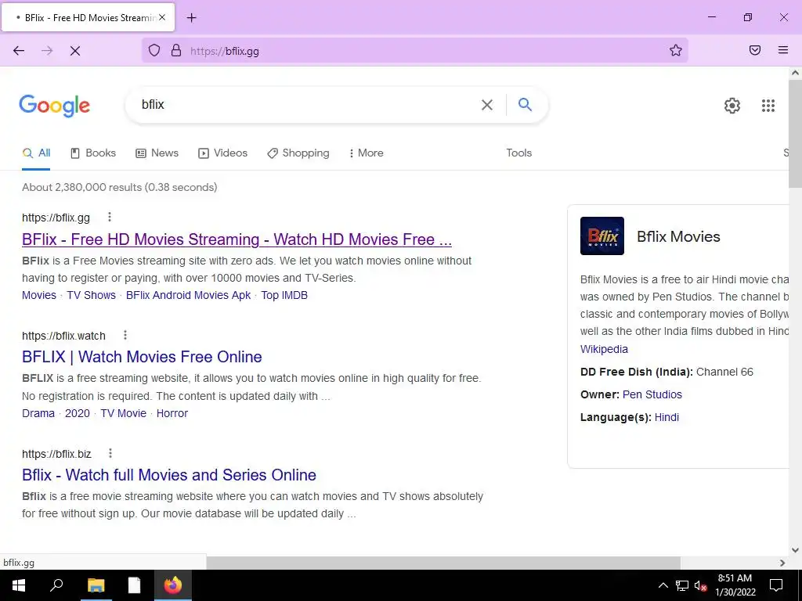Run search with magnifier button

pyautogui.click(x=525, y=104)
